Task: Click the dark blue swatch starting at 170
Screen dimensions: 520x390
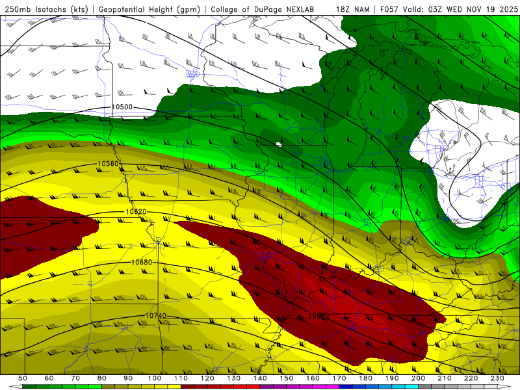Action: tap(346, 386)
